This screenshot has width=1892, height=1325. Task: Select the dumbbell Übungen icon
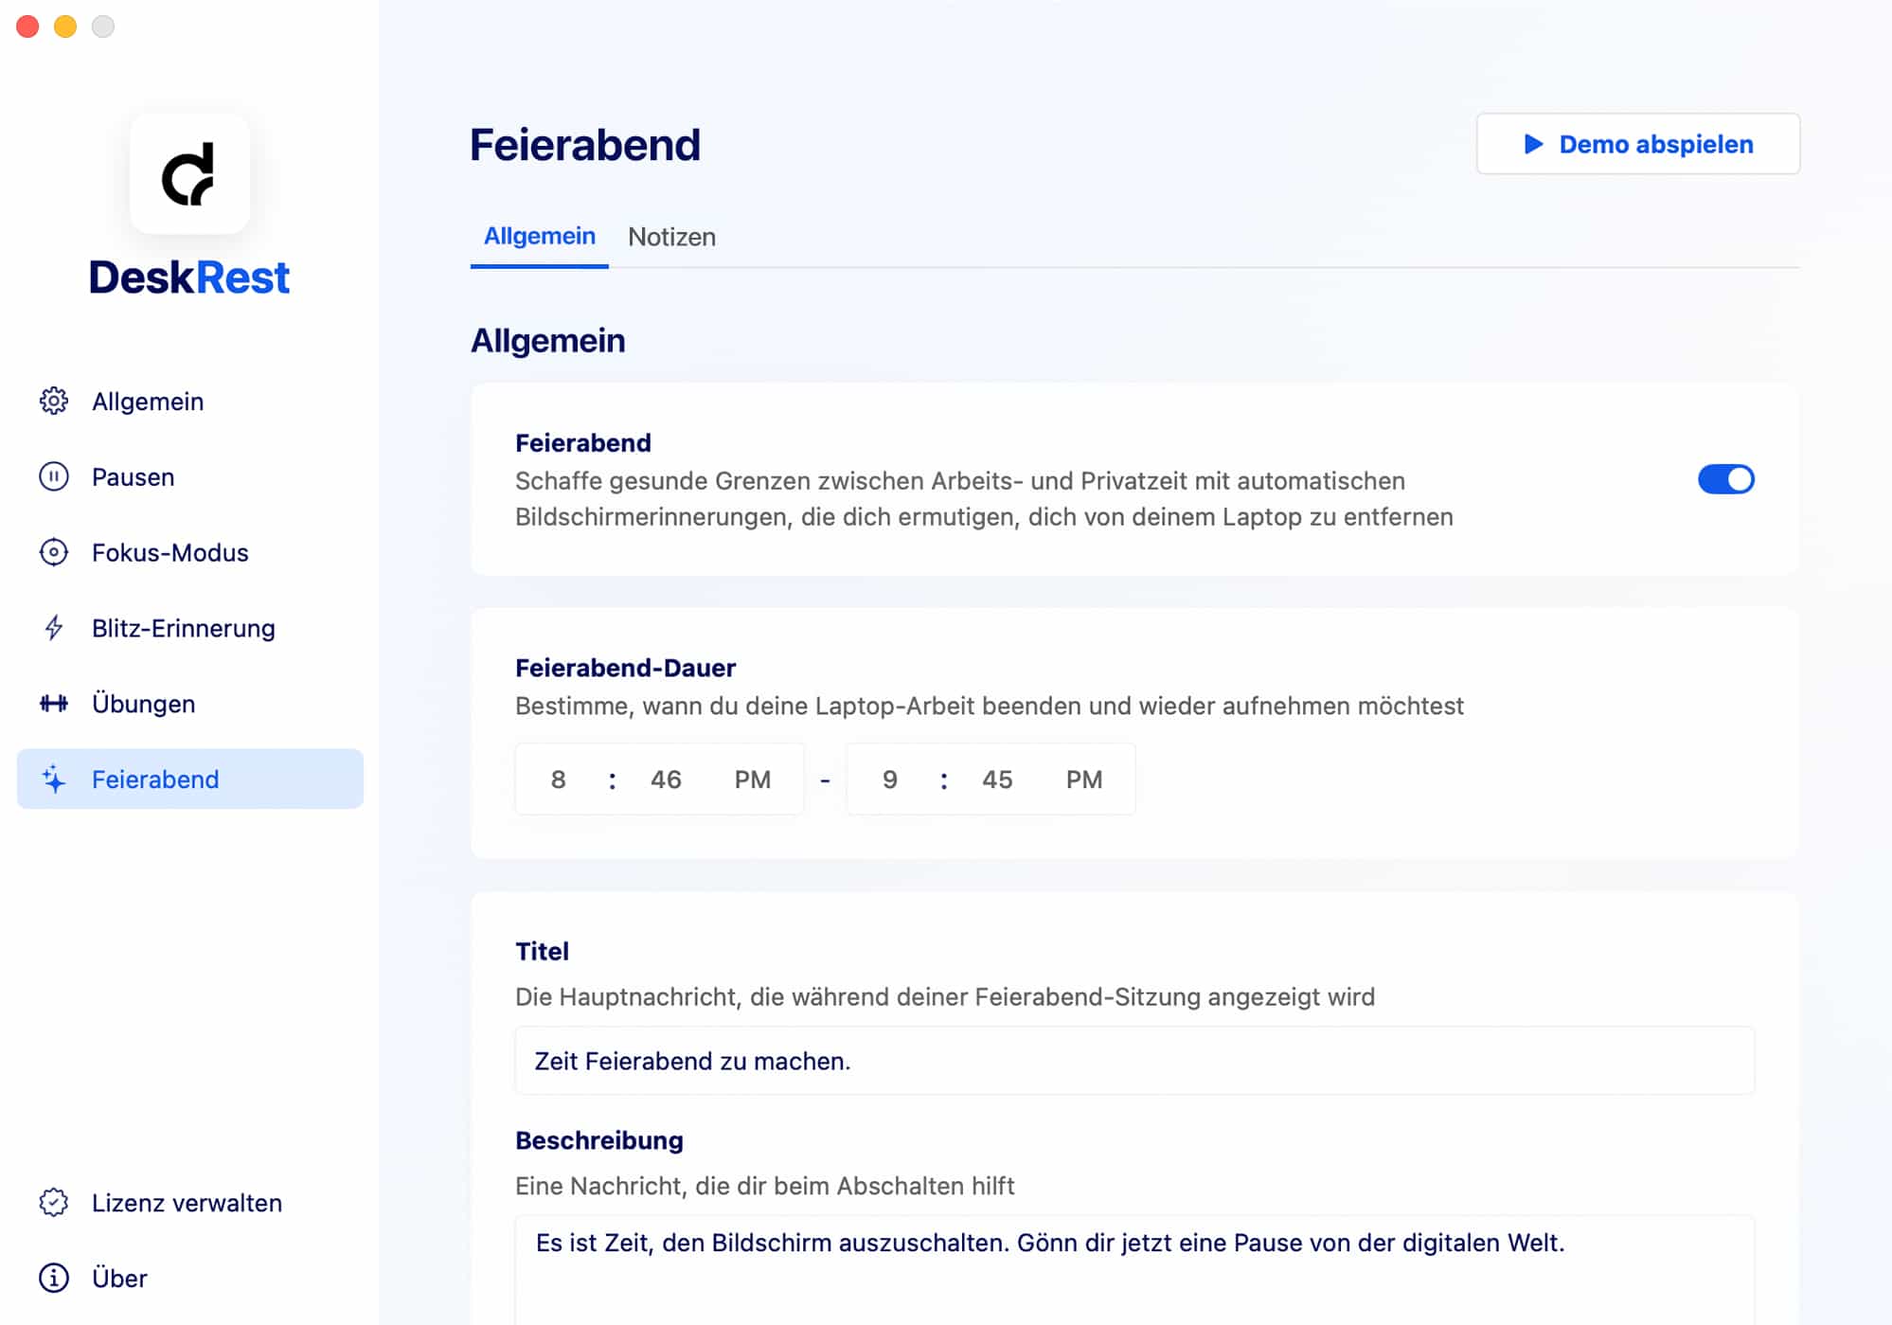[x=54, y=704]
